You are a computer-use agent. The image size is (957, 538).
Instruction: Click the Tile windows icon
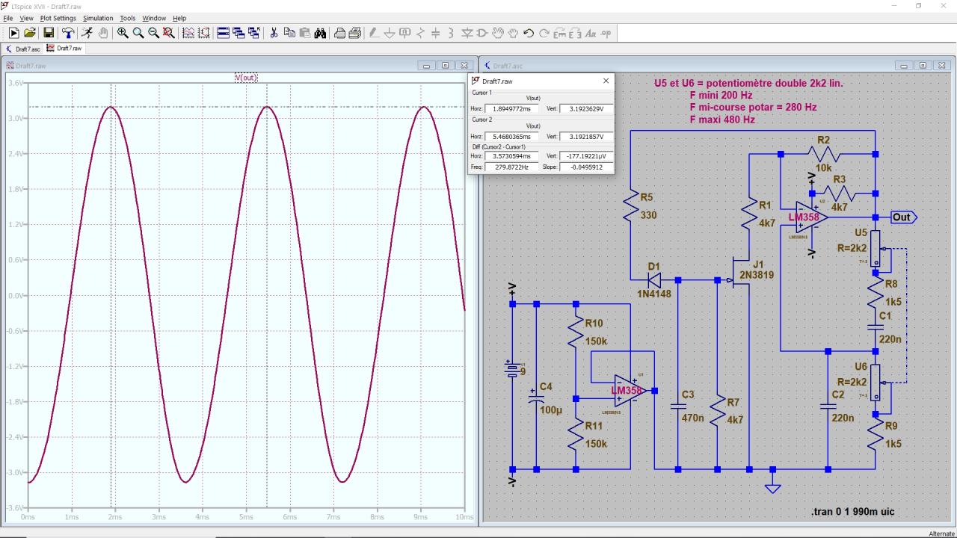click(x=223, y=33)
